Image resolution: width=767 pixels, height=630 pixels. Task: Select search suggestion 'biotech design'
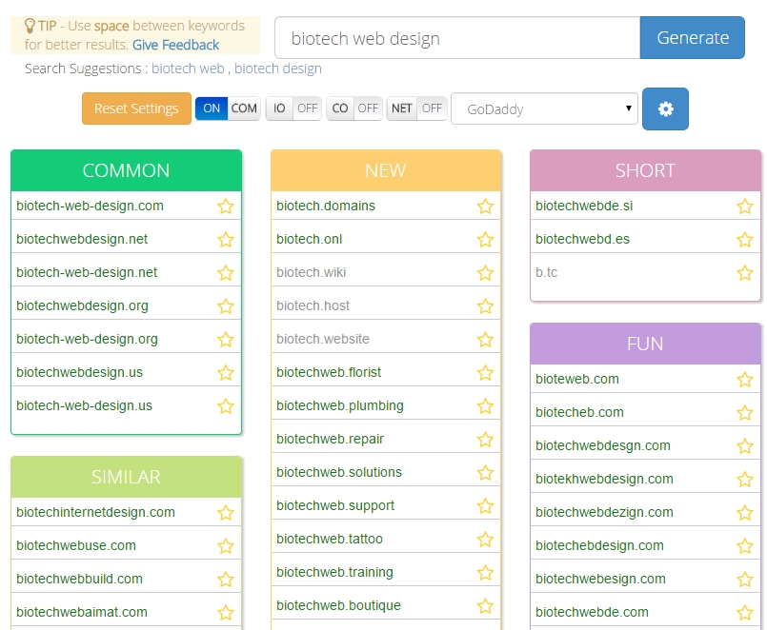click(277, 69)
